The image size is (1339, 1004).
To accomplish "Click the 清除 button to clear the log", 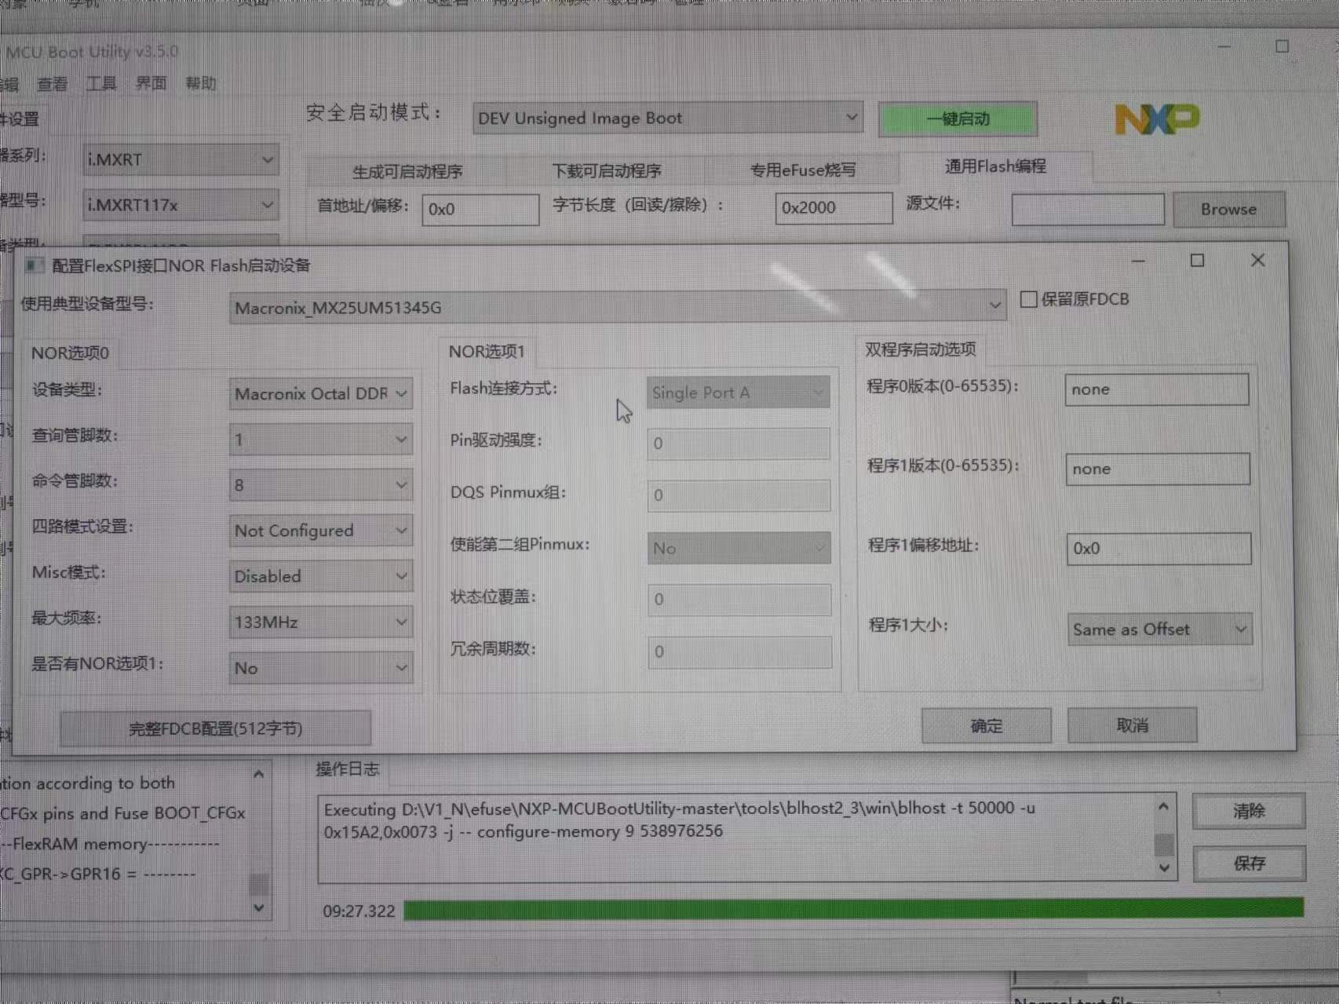I will 1248,811.
